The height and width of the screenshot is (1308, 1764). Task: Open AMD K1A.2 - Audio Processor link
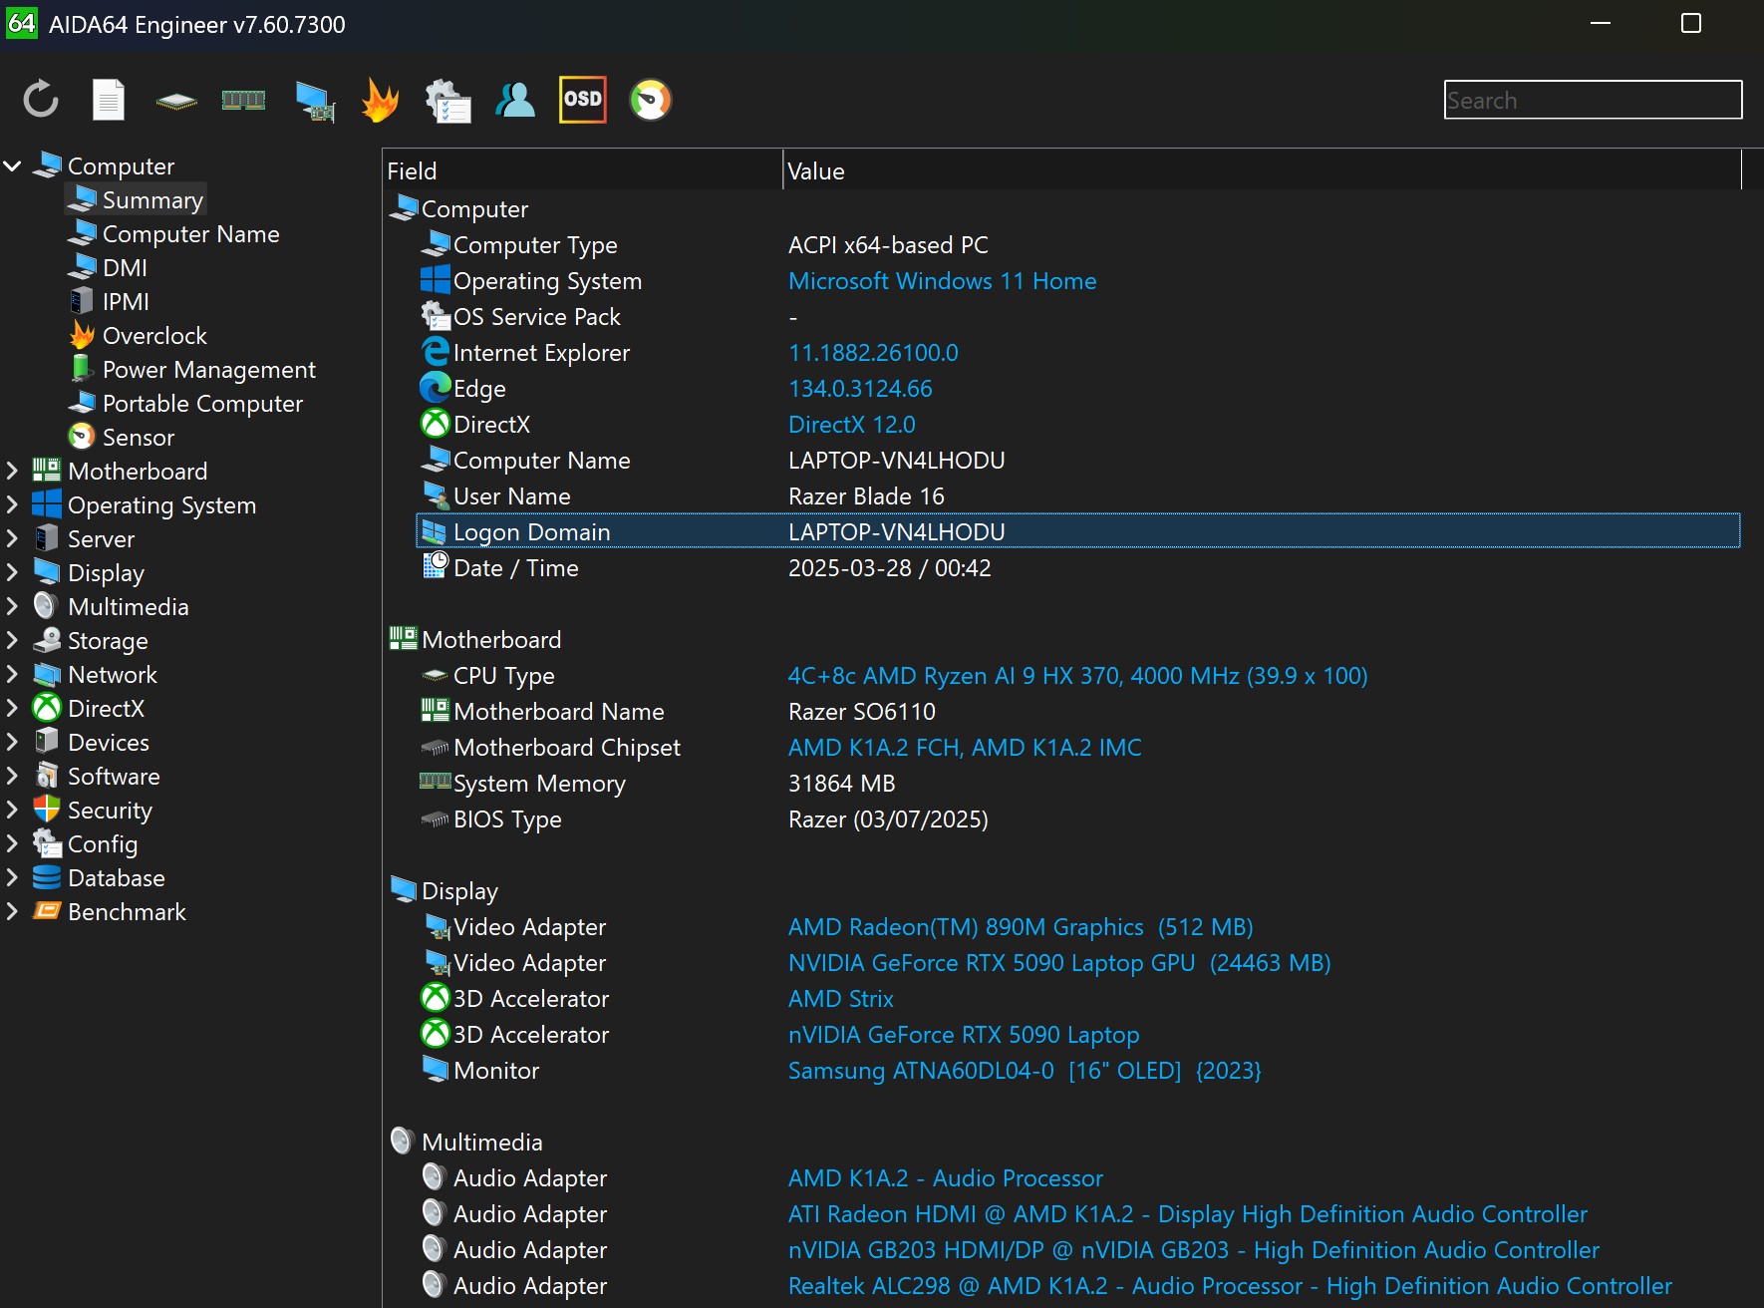pos(945,1178)
